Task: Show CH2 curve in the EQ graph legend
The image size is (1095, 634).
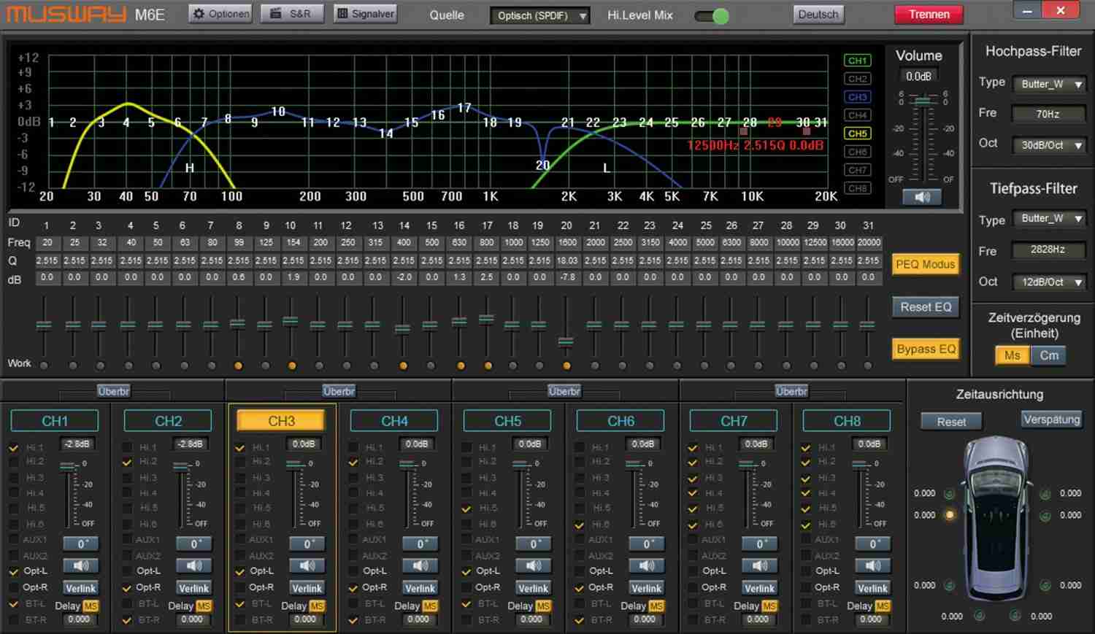Action: (x=858, y=79)
